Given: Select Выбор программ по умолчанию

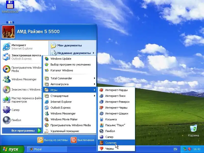Looking at the screenshot, I should click(70, 65).
